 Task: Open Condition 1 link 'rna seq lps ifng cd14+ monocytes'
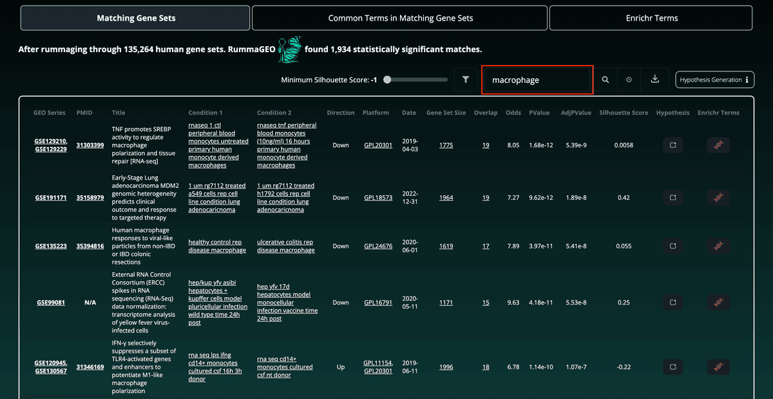(x=216, y=367)
